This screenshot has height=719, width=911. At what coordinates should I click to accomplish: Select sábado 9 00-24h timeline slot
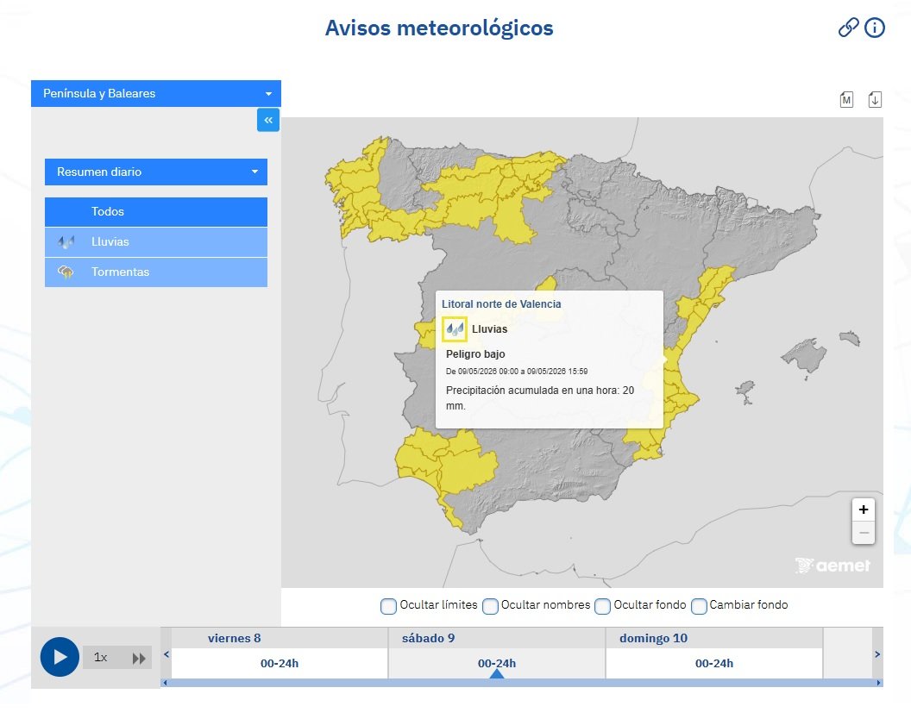tap(497, 663)
